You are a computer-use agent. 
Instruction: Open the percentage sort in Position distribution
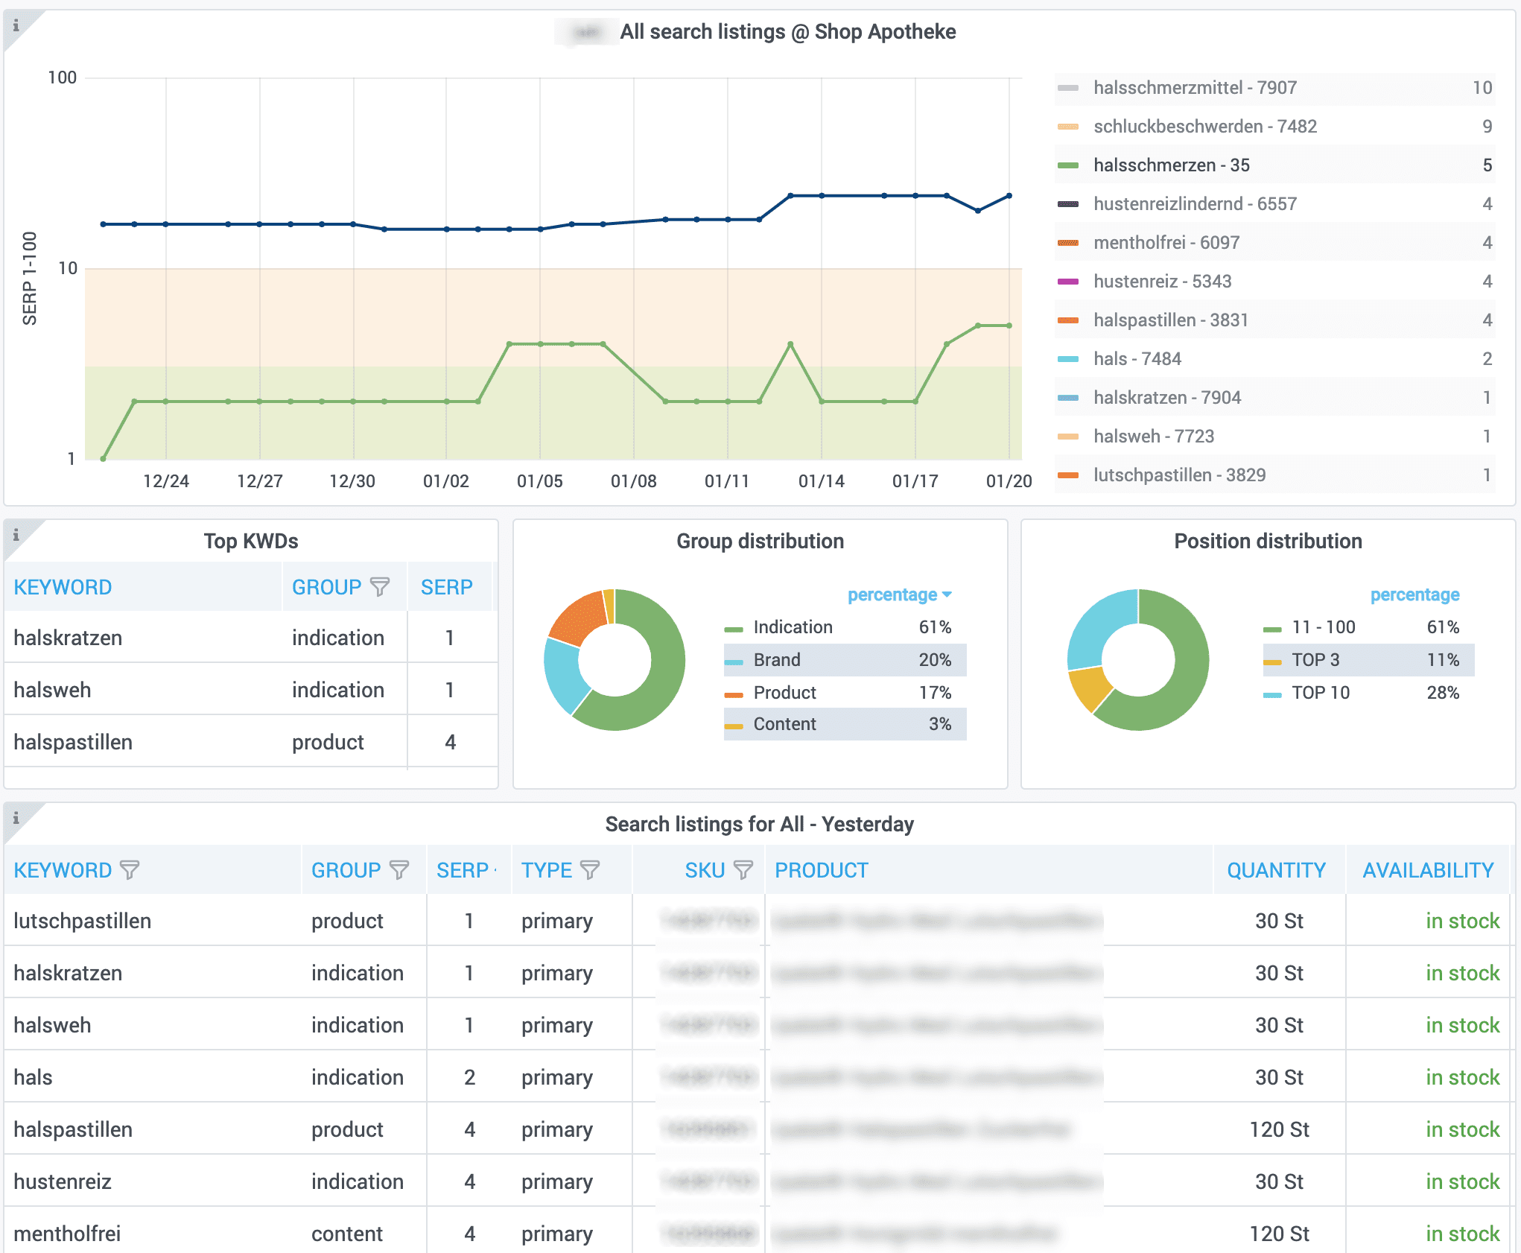(1414, 594)
